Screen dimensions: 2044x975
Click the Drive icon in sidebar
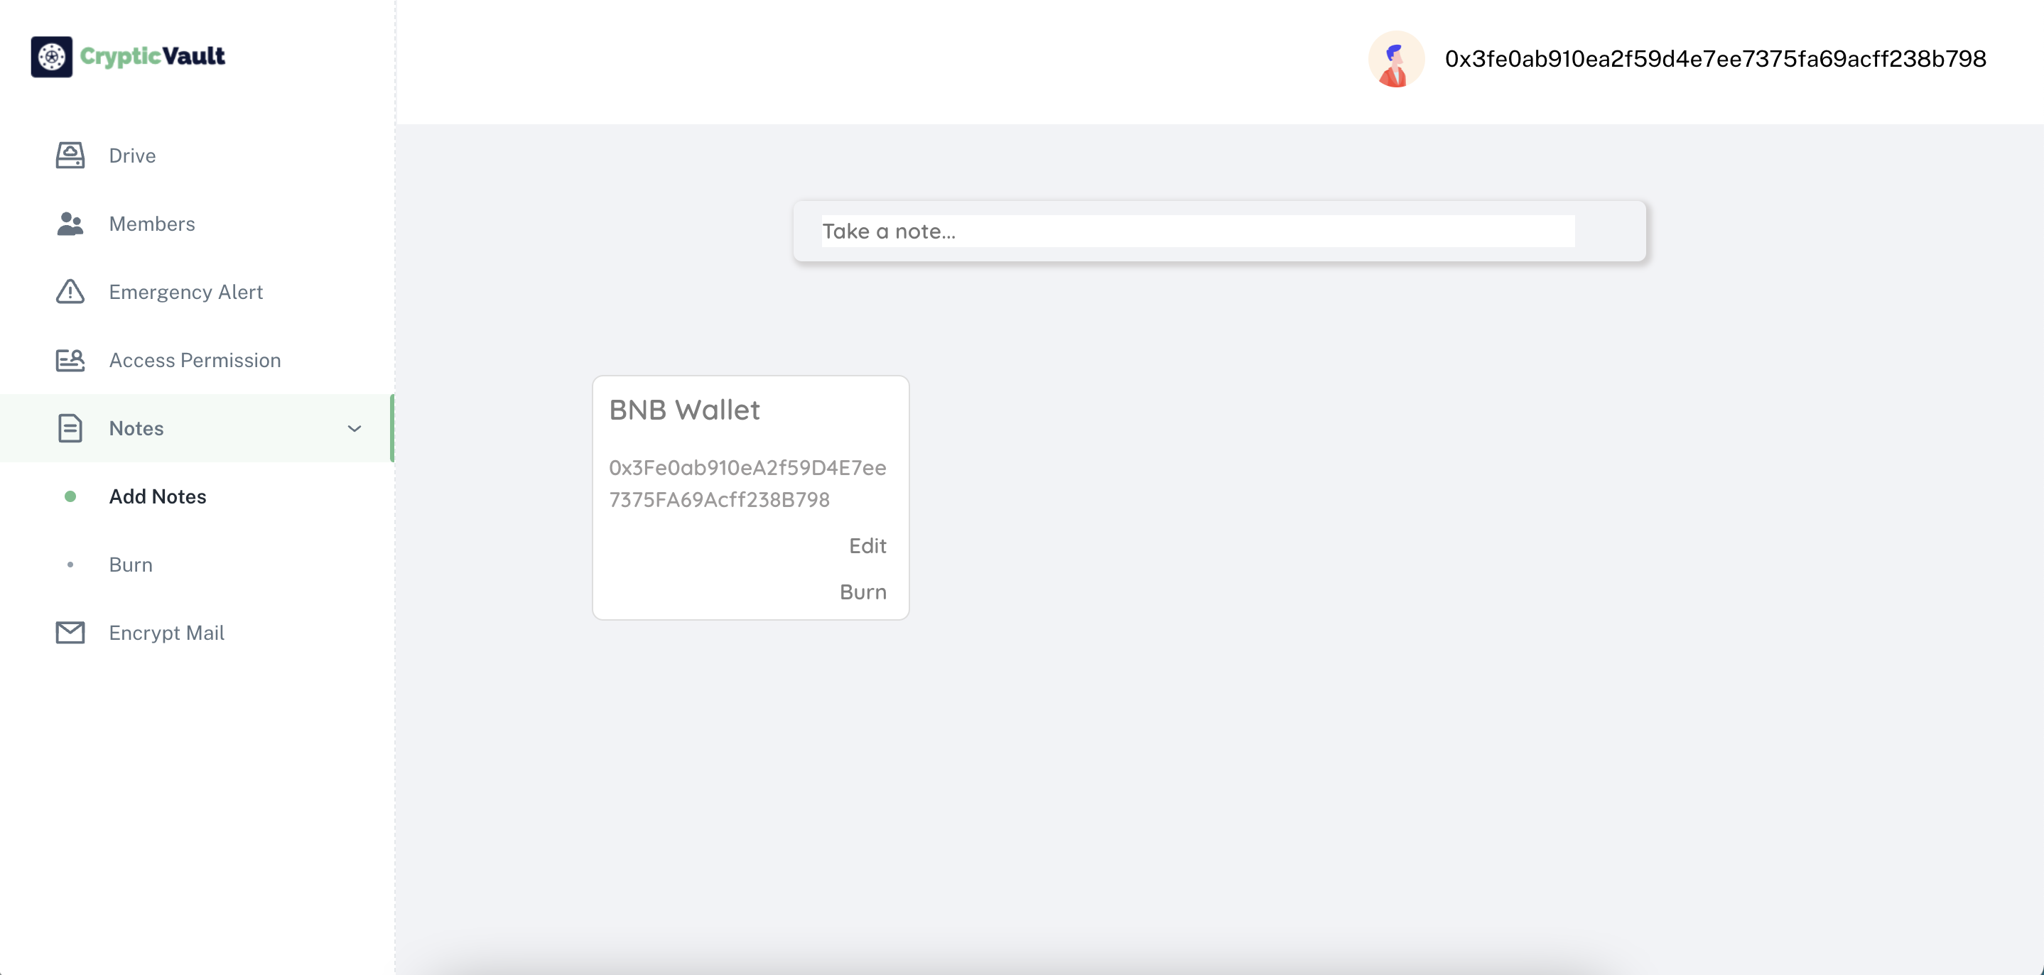(x=70, y=156)
